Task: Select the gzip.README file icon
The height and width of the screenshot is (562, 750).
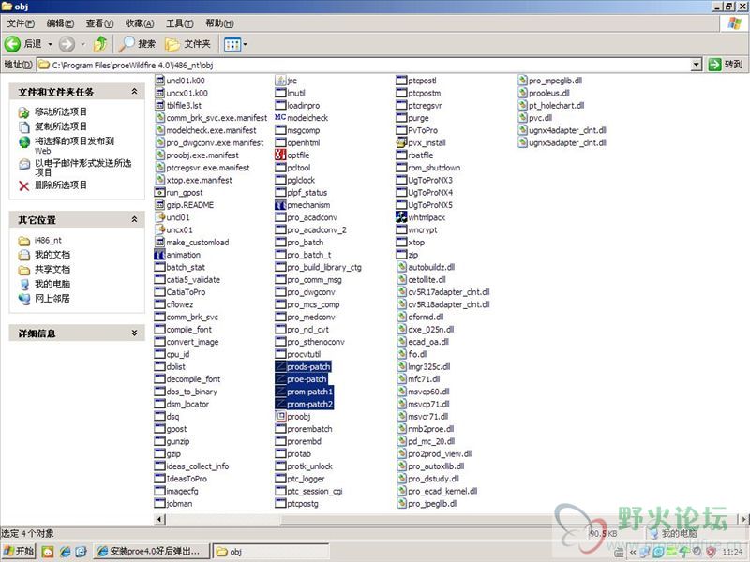Action: click(159, 204)
